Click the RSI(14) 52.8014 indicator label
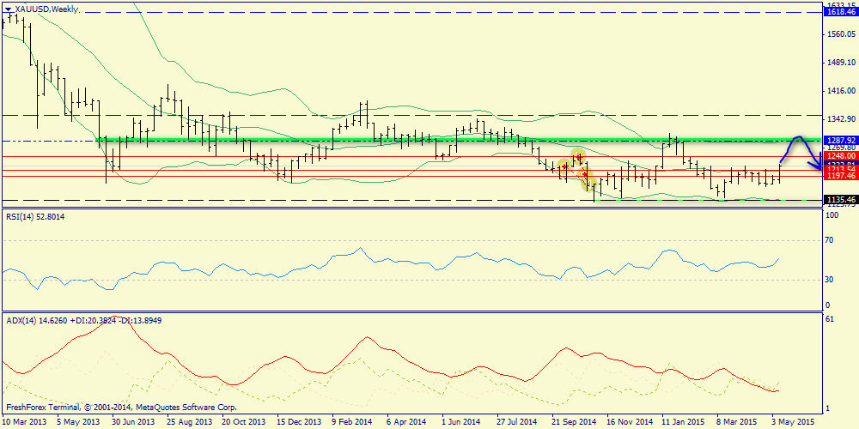The image size is (859, 429). click(x=34, y=217)
